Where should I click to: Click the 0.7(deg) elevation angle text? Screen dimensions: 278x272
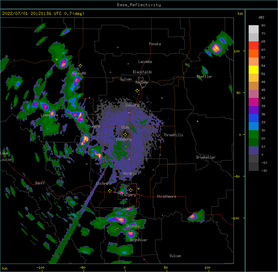click(x=74, y=14)
